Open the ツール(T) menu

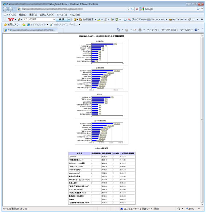62,15
